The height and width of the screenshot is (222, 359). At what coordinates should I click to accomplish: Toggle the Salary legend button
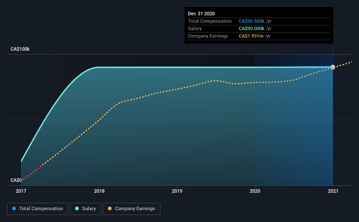click(x=85, y=209)
